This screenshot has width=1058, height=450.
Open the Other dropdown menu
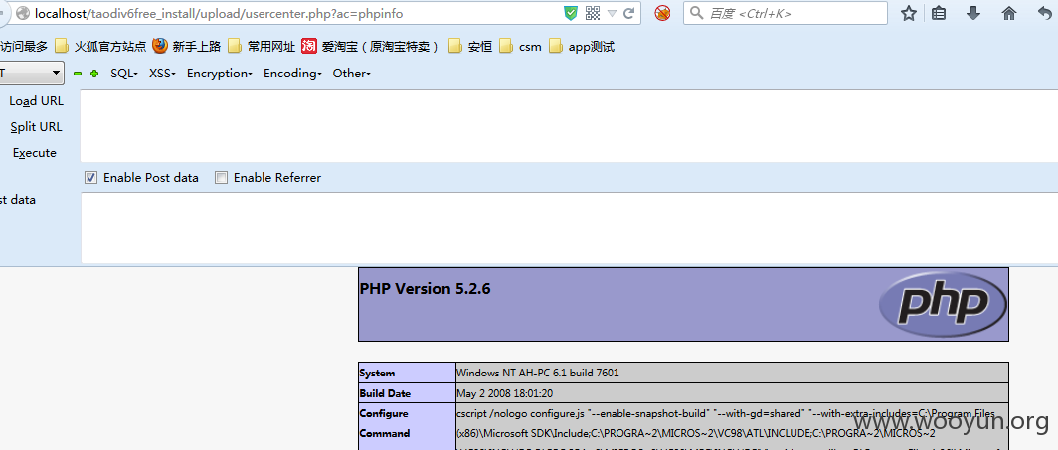point(352,74)
